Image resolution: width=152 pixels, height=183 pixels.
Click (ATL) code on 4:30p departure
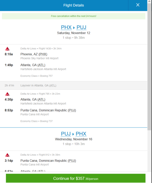coord(41,99)
